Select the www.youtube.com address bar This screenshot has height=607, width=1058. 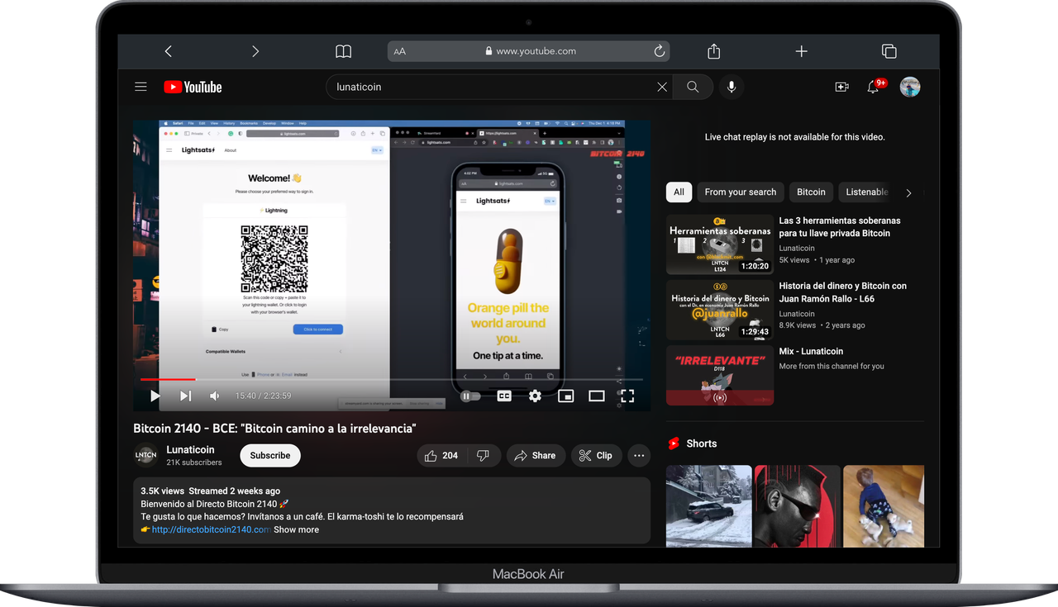tap(529, 51)
